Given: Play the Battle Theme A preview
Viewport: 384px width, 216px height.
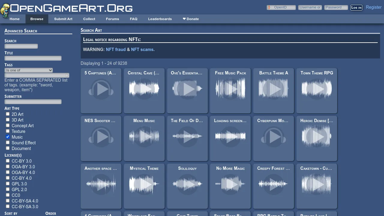Looking at the screenshot, I should point(273,88).
